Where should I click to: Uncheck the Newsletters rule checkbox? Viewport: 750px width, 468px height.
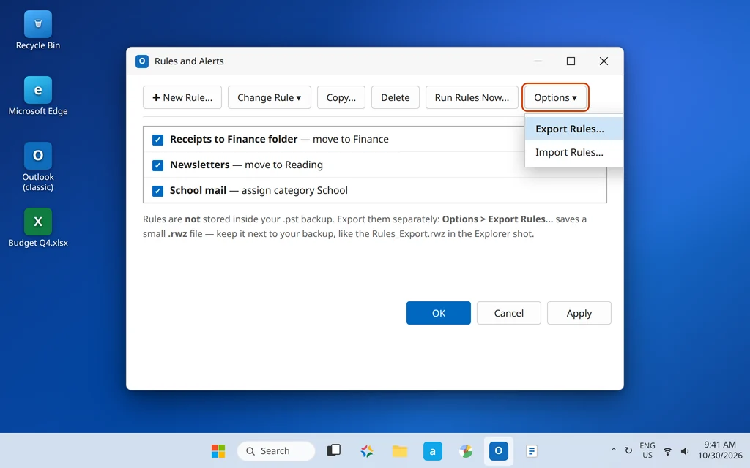tap(157, 165)
